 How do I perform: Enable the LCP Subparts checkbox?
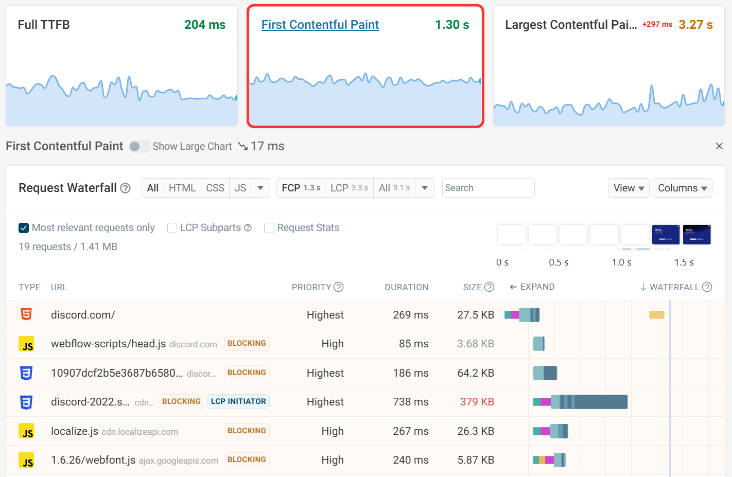(x=172, y=228)
